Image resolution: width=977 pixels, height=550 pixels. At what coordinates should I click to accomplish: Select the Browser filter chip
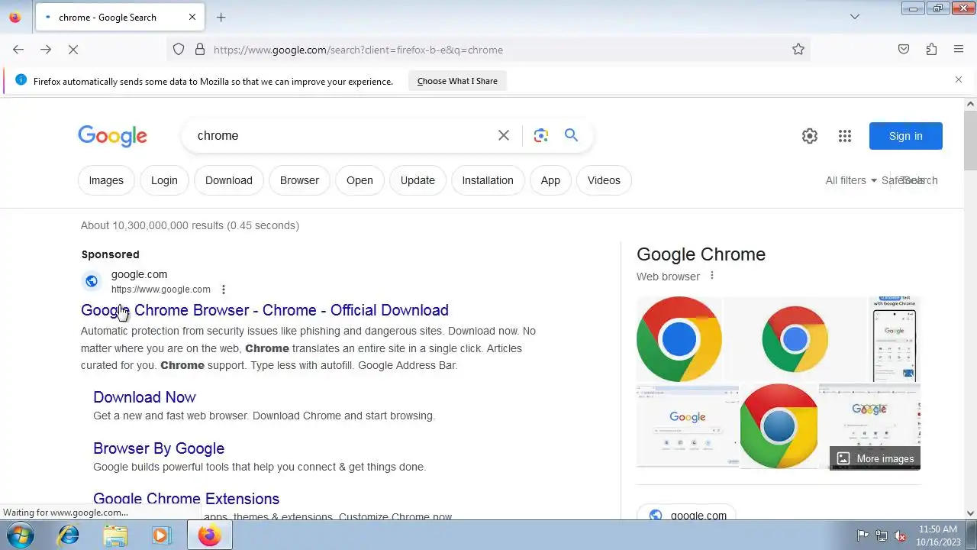tap(299, 180)
